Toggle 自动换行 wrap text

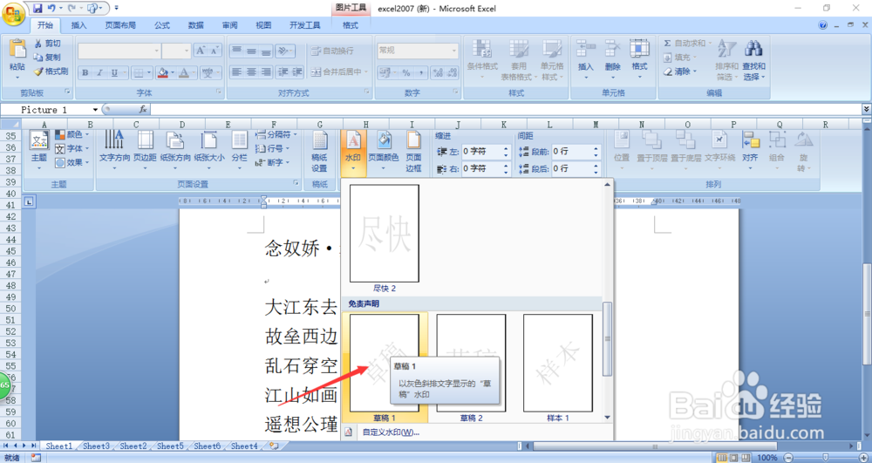(x=332, y=51)
